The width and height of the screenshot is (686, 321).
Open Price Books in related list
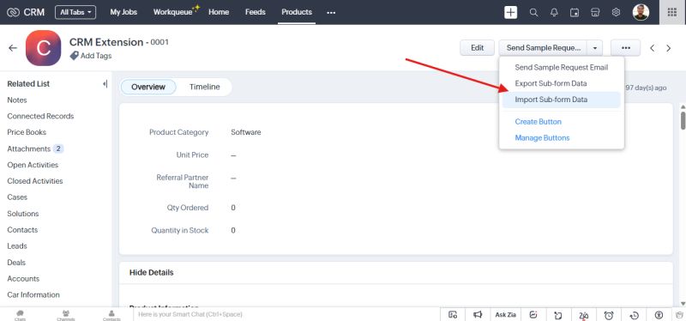coord(27,132)
